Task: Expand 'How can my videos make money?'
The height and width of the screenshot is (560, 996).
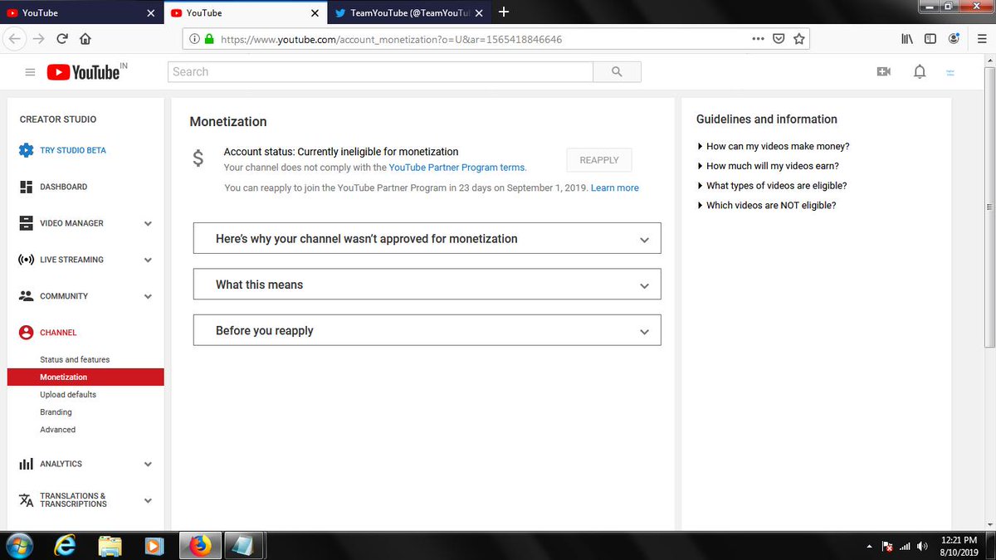Action: [774, 146]
